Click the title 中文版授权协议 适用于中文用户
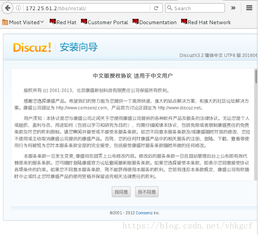Viewport: 258px width, 235px height. (x=133, y=76)
